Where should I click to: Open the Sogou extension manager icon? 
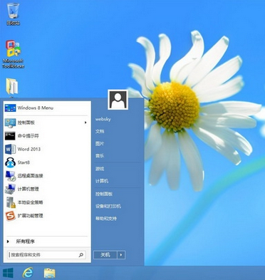(x=10, y=216)
